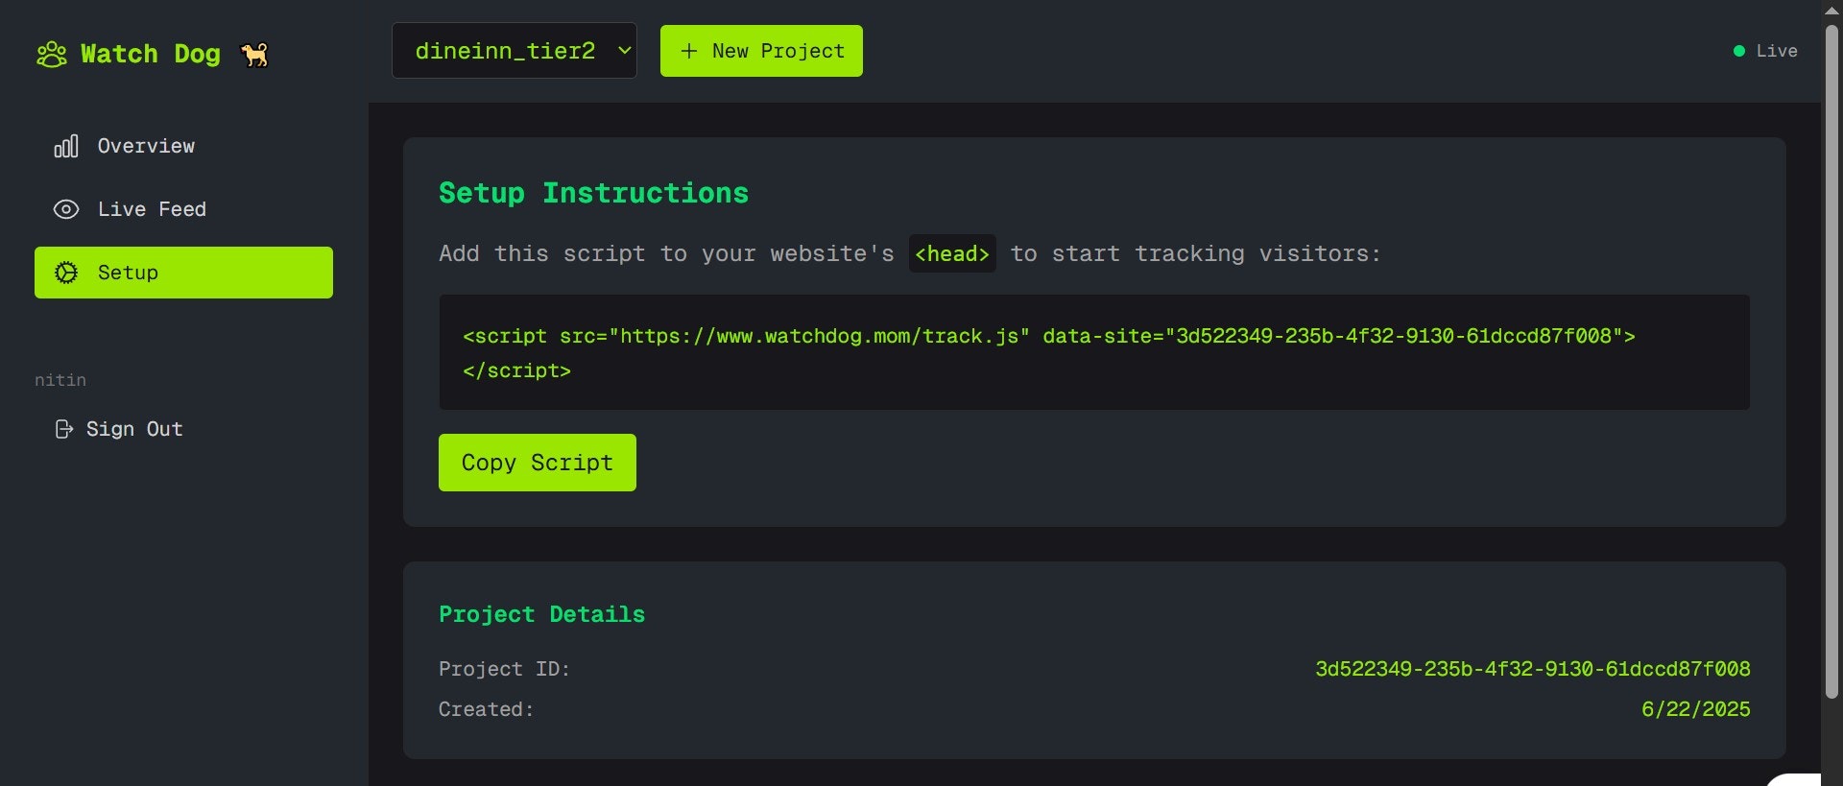Screen dimensions: 1843x786
Task: Click the nitin username label
Action: tap(60, 380)
